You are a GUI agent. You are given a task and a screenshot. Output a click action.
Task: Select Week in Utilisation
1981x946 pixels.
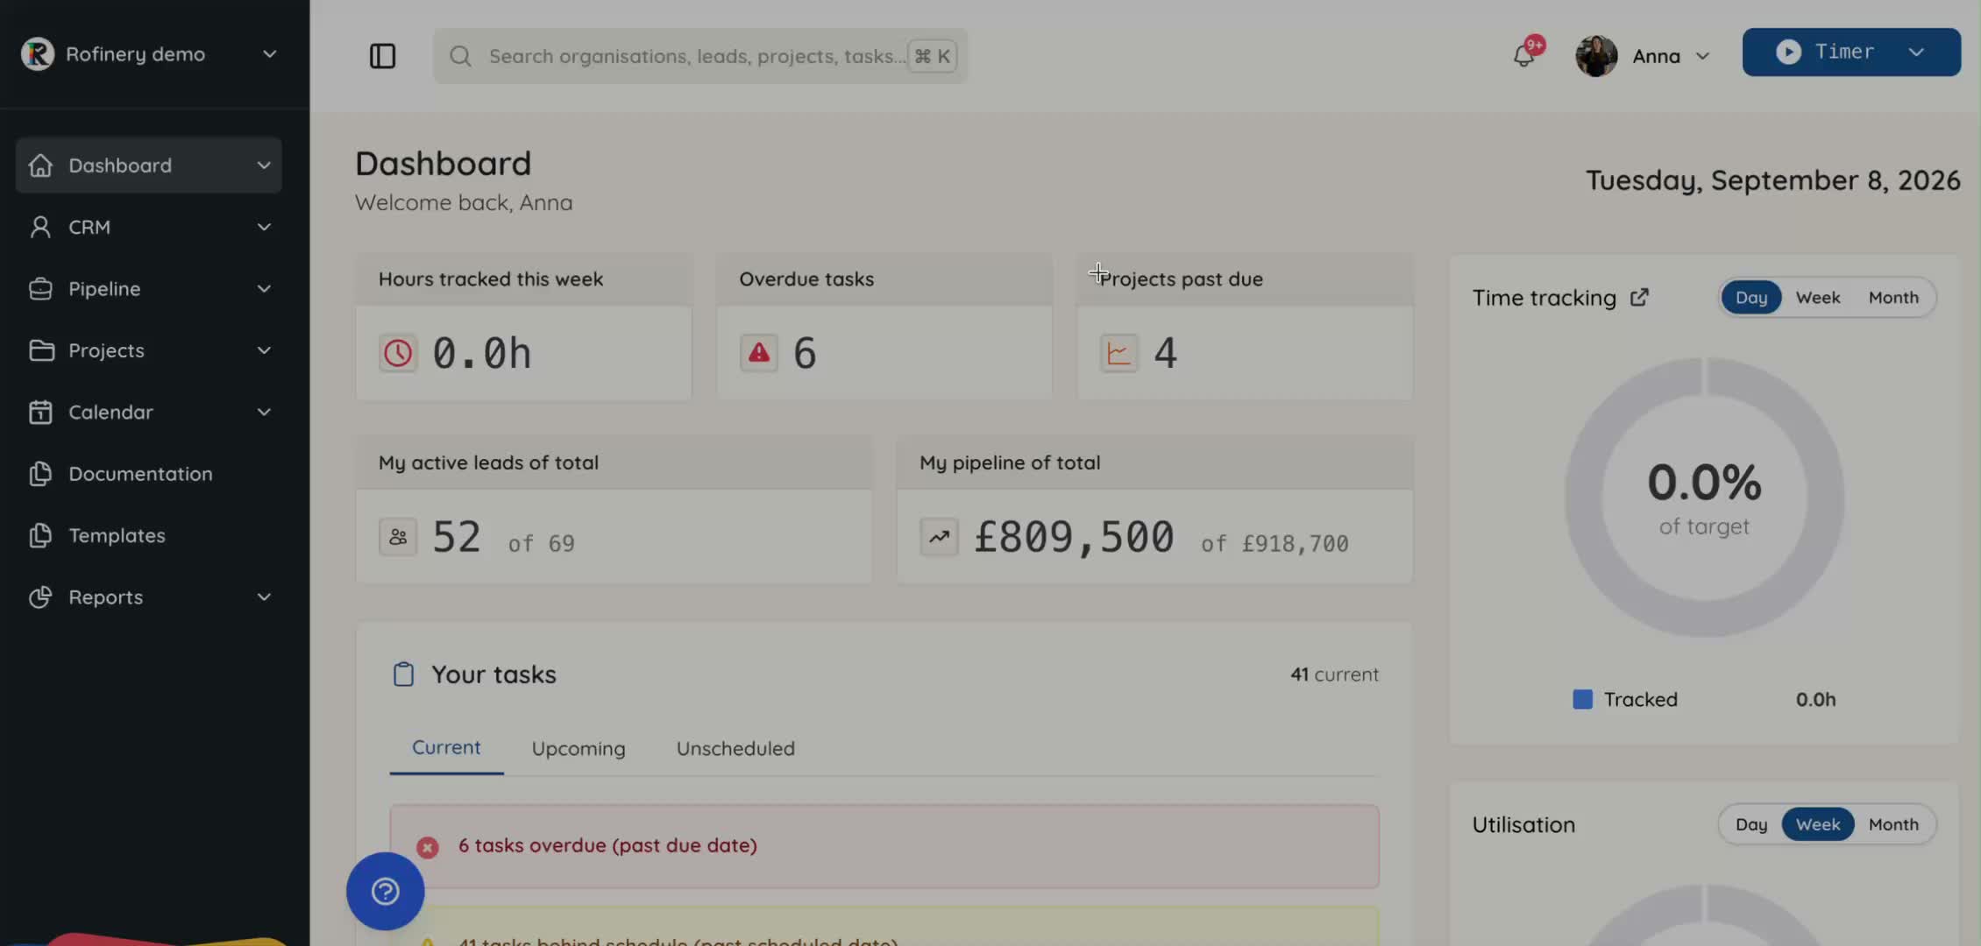(x=1818, y=824)
